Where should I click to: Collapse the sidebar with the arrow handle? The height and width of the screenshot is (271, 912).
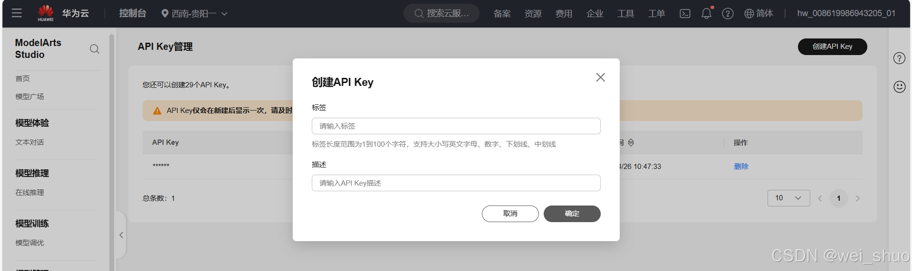pos(121,235)
